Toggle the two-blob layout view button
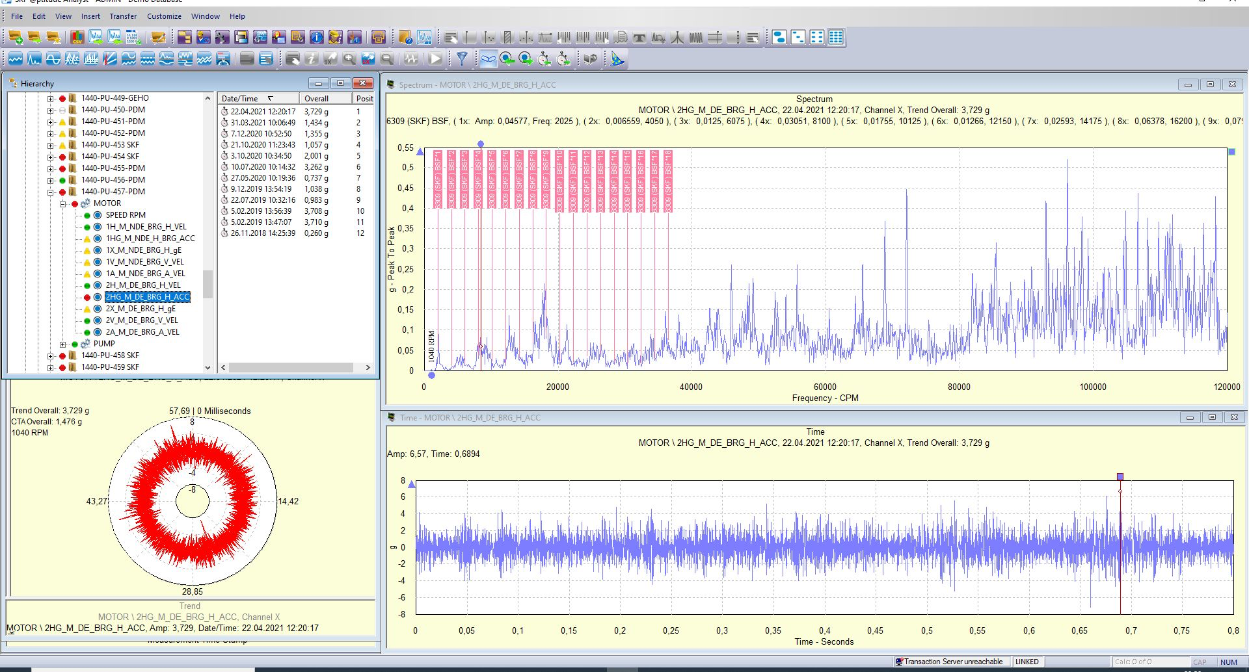The height and width of the screenshot is (672, 1249). click(x=779, y=38)
